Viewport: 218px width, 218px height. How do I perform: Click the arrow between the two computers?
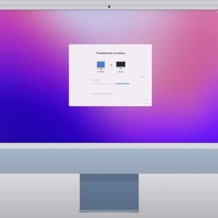[x=111, y=65]
